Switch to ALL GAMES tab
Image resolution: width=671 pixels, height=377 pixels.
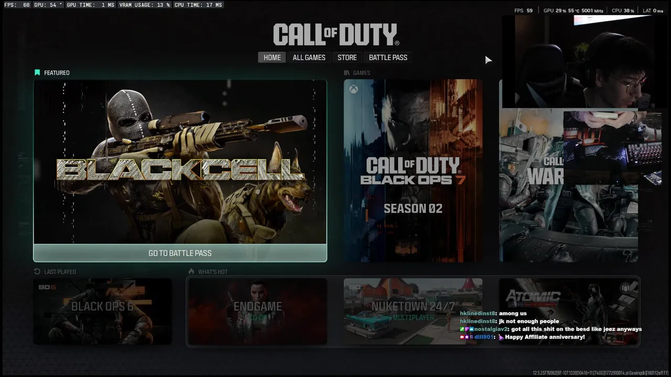tap(309, 58)
